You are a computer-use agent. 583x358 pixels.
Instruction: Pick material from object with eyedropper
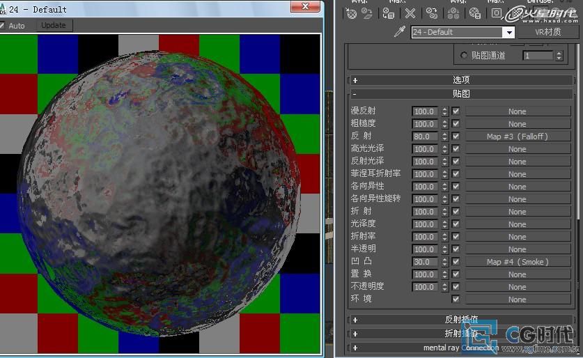[400, 32]
